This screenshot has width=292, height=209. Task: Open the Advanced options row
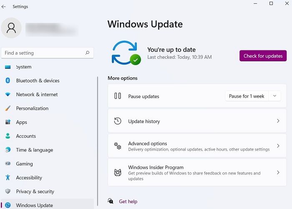[x=197, y=146]
